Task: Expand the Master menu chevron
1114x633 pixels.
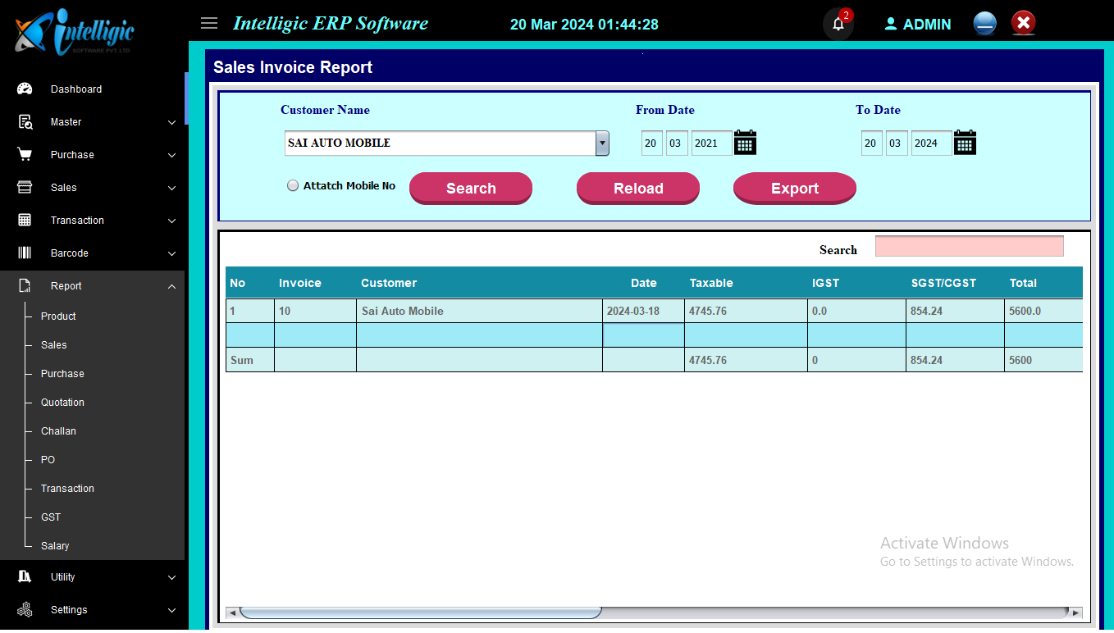Action: (171, 122)
